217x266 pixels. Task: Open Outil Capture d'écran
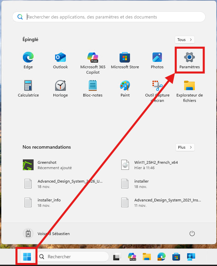point(157,90)
